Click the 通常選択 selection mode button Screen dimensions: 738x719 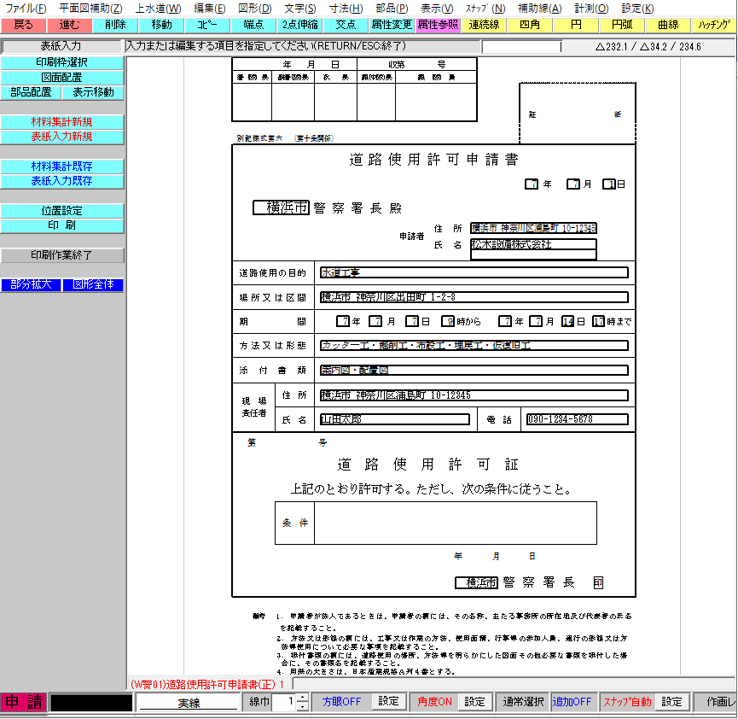tap(523, 702)
